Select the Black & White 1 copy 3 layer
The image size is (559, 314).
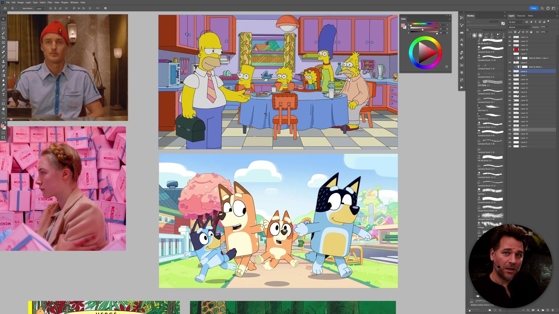(x=538, y=58)
